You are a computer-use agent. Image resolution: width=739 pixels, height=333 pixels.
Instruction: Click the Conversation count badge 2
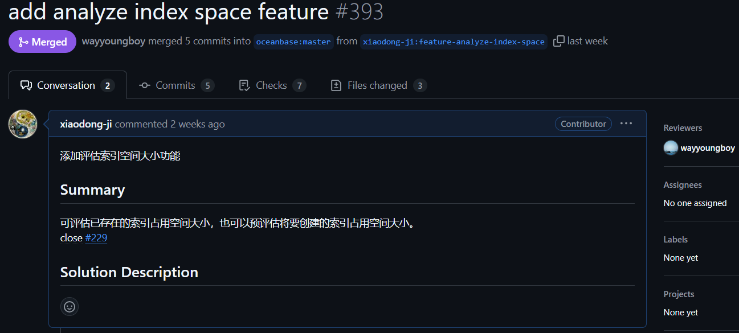[x=108, y=86]
